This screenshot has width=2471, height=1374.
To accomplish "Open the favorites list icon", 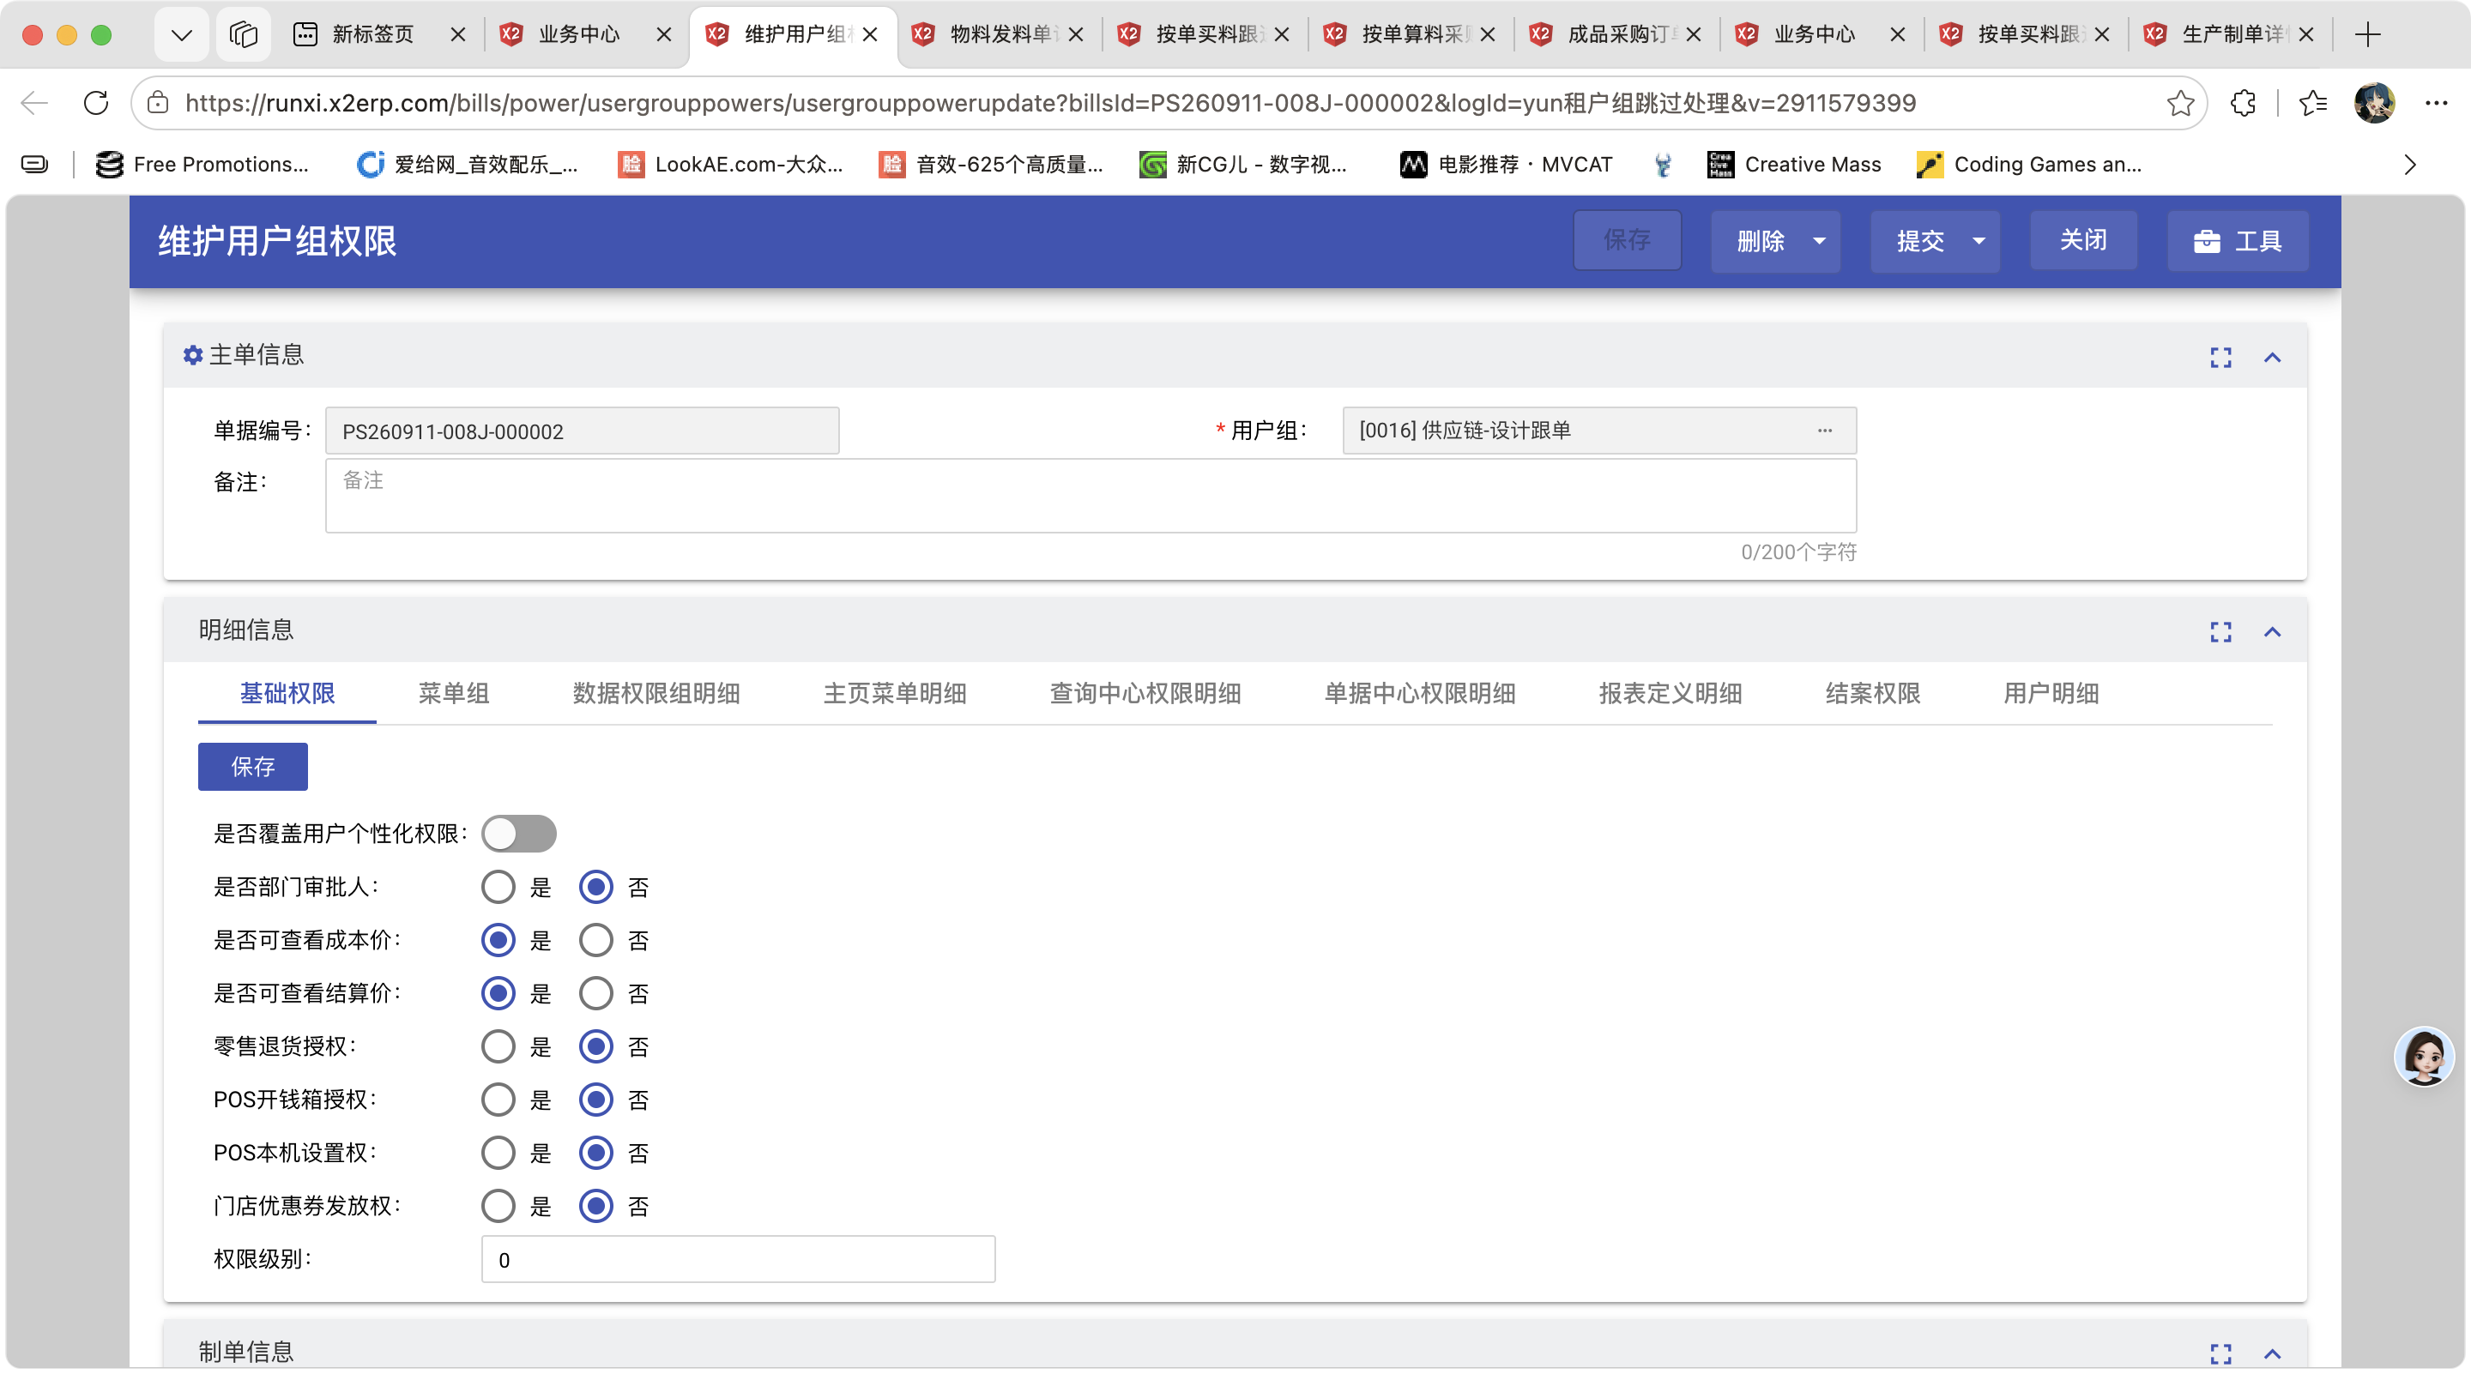I will (2313, 103).
